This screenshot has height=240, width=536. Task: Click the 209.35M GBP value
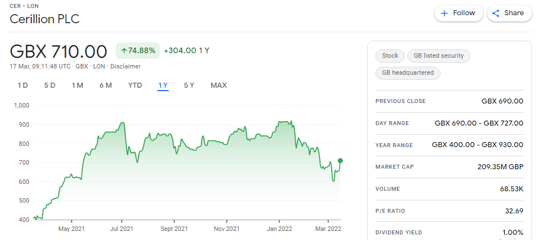[500, 167]
